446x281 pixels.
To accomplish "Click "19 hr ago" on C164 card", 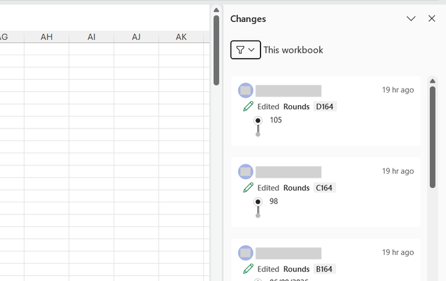I will pos(398,171).
